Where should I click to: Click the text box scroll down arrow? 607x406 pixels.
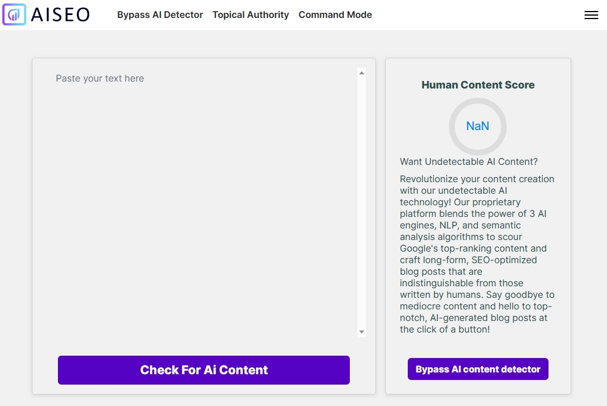(362, 332)
